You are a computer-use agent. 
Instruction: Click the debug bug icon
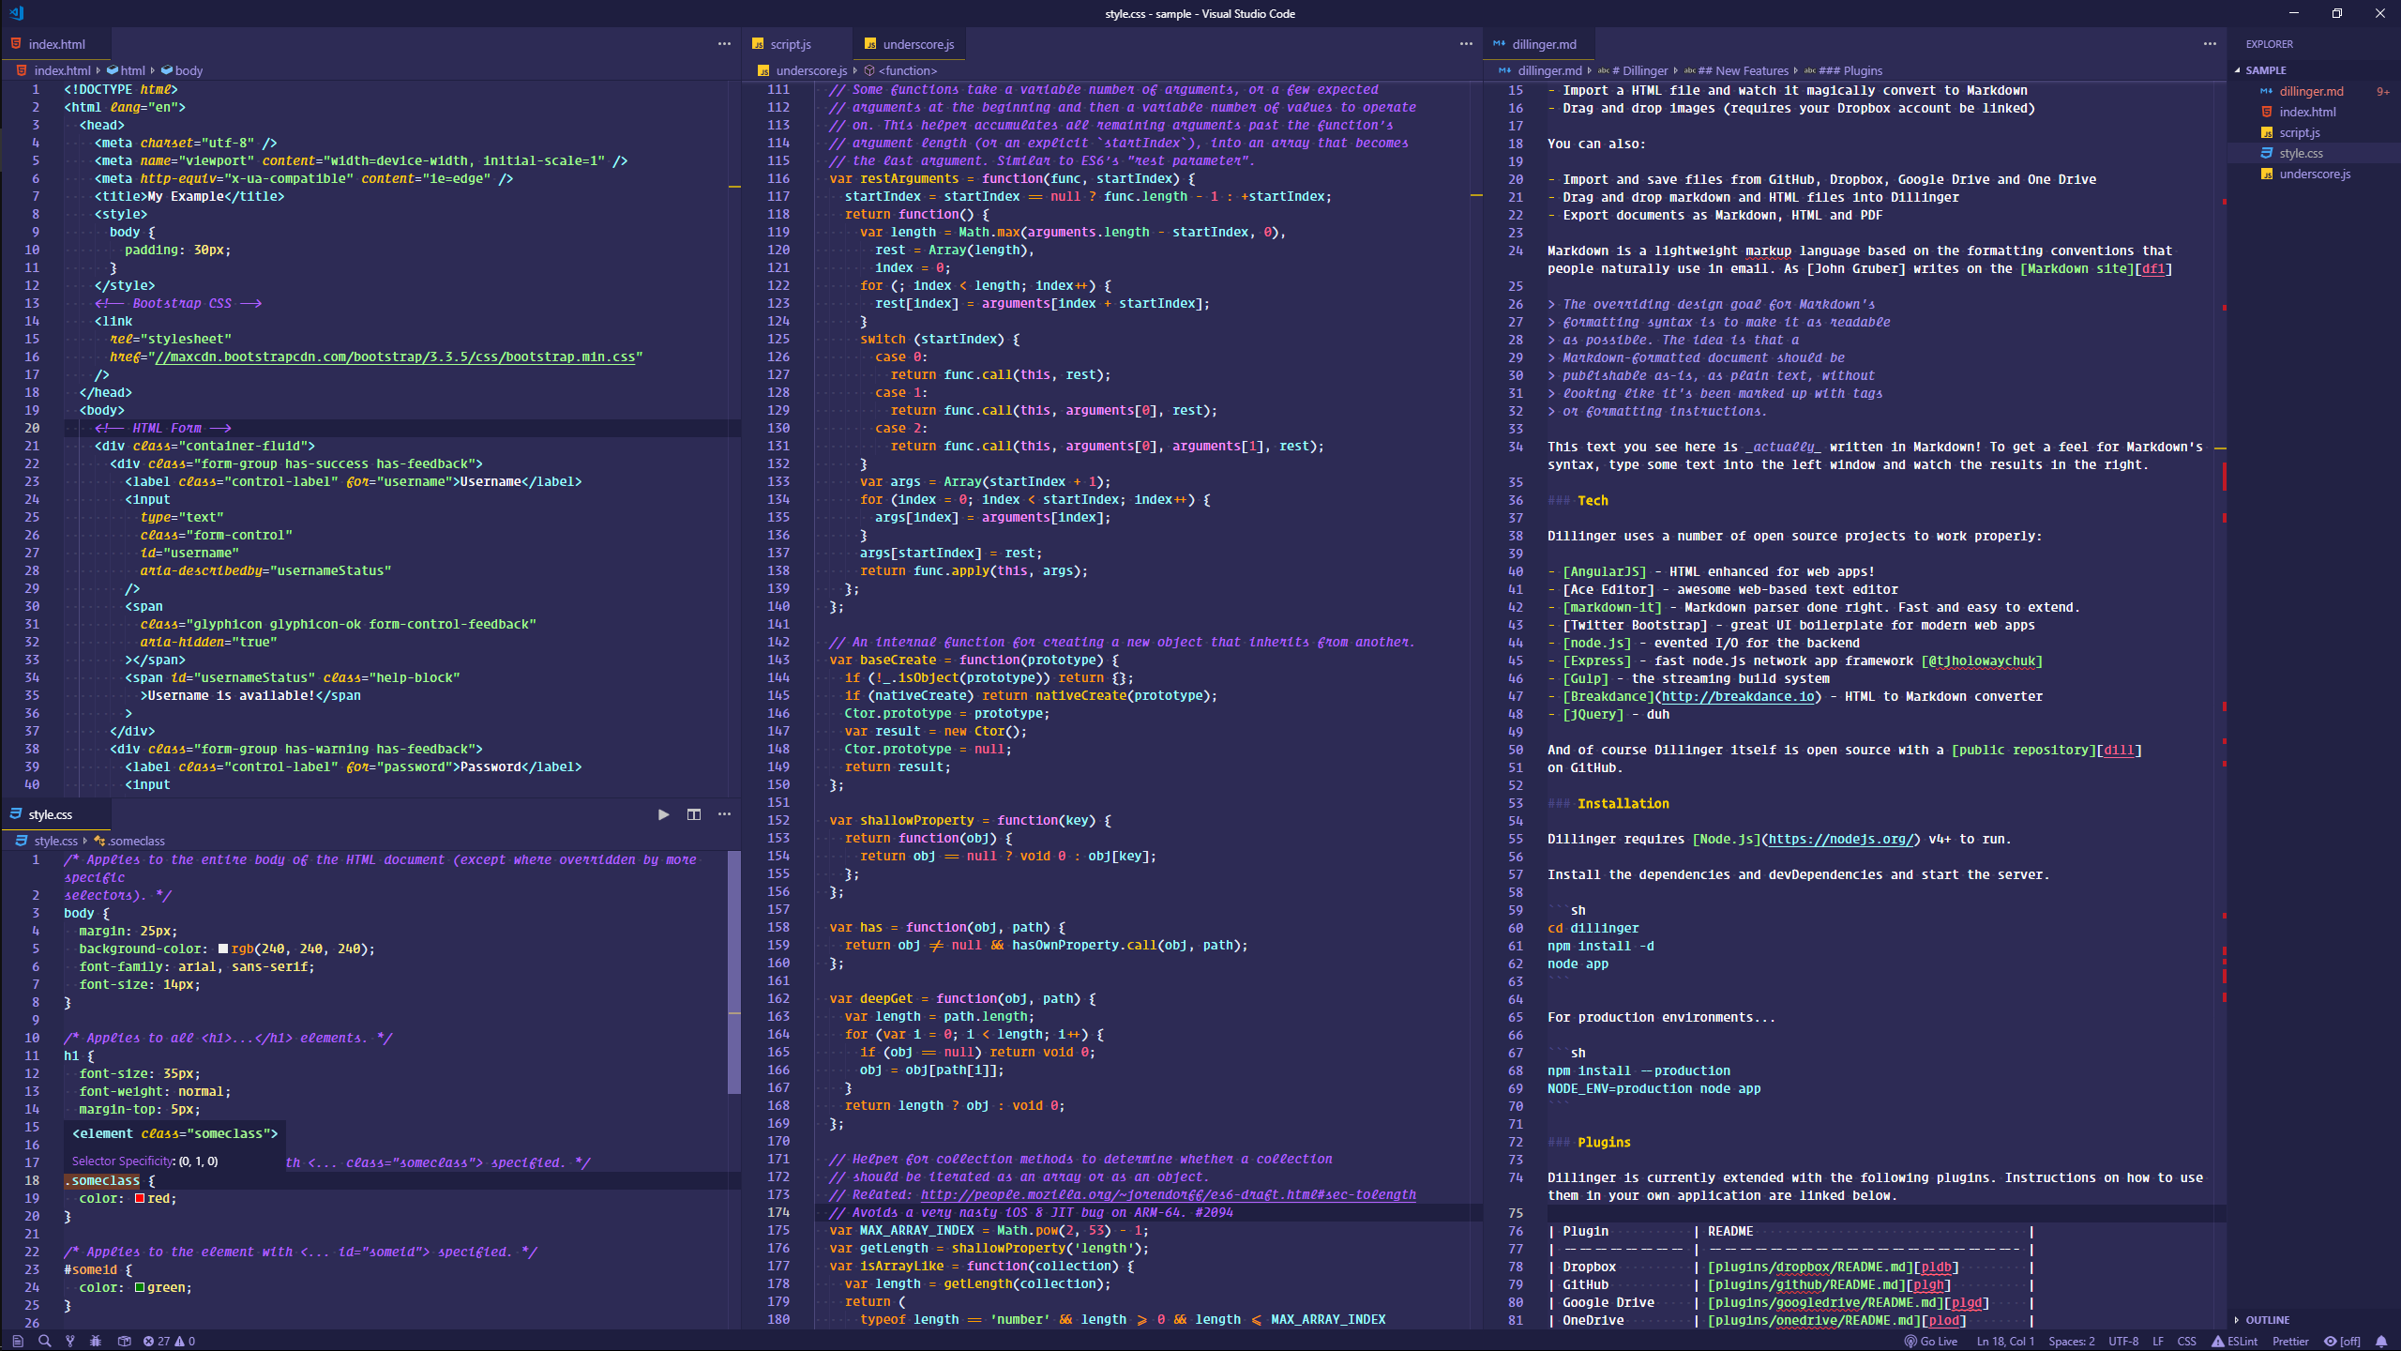[x=96, y=1342]
